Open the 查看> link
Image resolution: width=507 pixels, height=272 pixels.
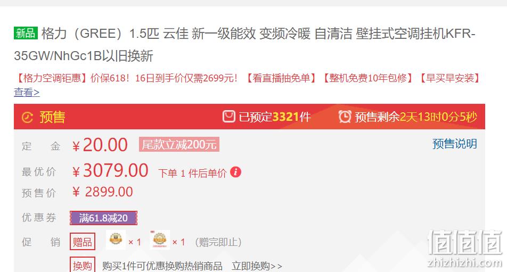coord(27,93)
